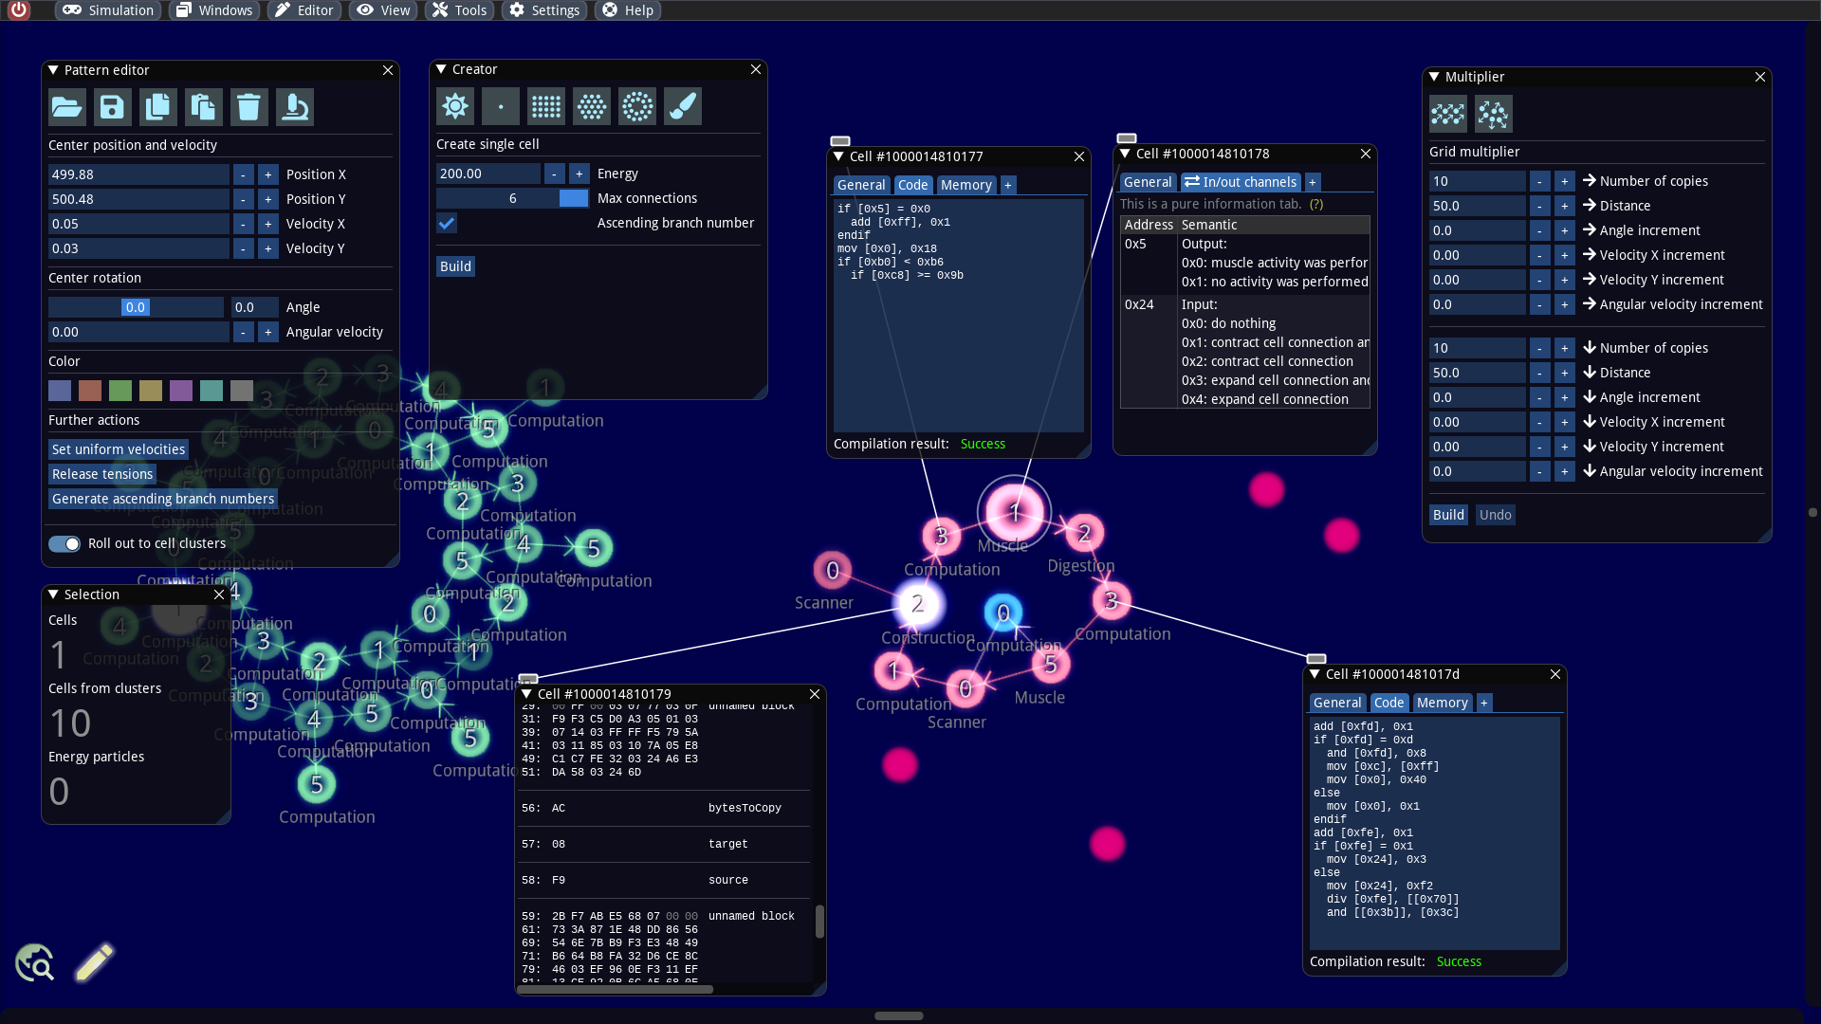The width and height of the screenshot is (1821, 1024).
Task: Switch to Memory tab of cell #1000014810177
Action: point(966,185)
